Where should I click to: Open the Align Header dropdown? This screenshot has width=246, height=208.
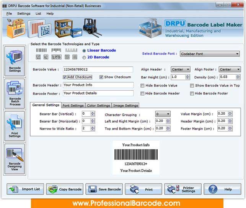point(181,69)
